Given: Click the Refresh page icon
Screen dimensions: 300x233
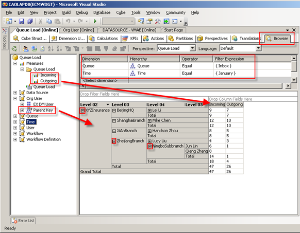Looking at the screenshot, I should tap(42, 49).
